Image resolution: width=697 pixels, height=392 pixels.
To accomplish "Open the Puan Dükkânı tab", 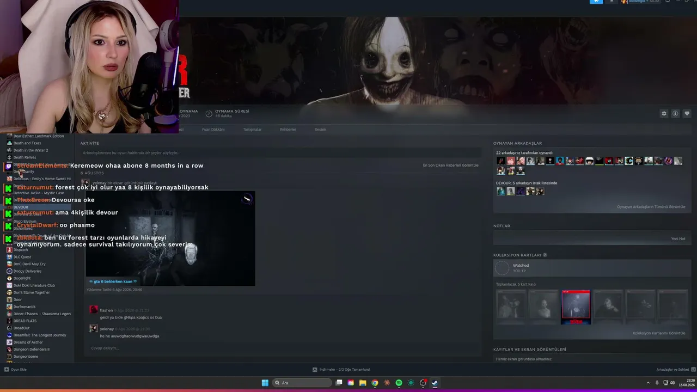I will tap(213, 130).
